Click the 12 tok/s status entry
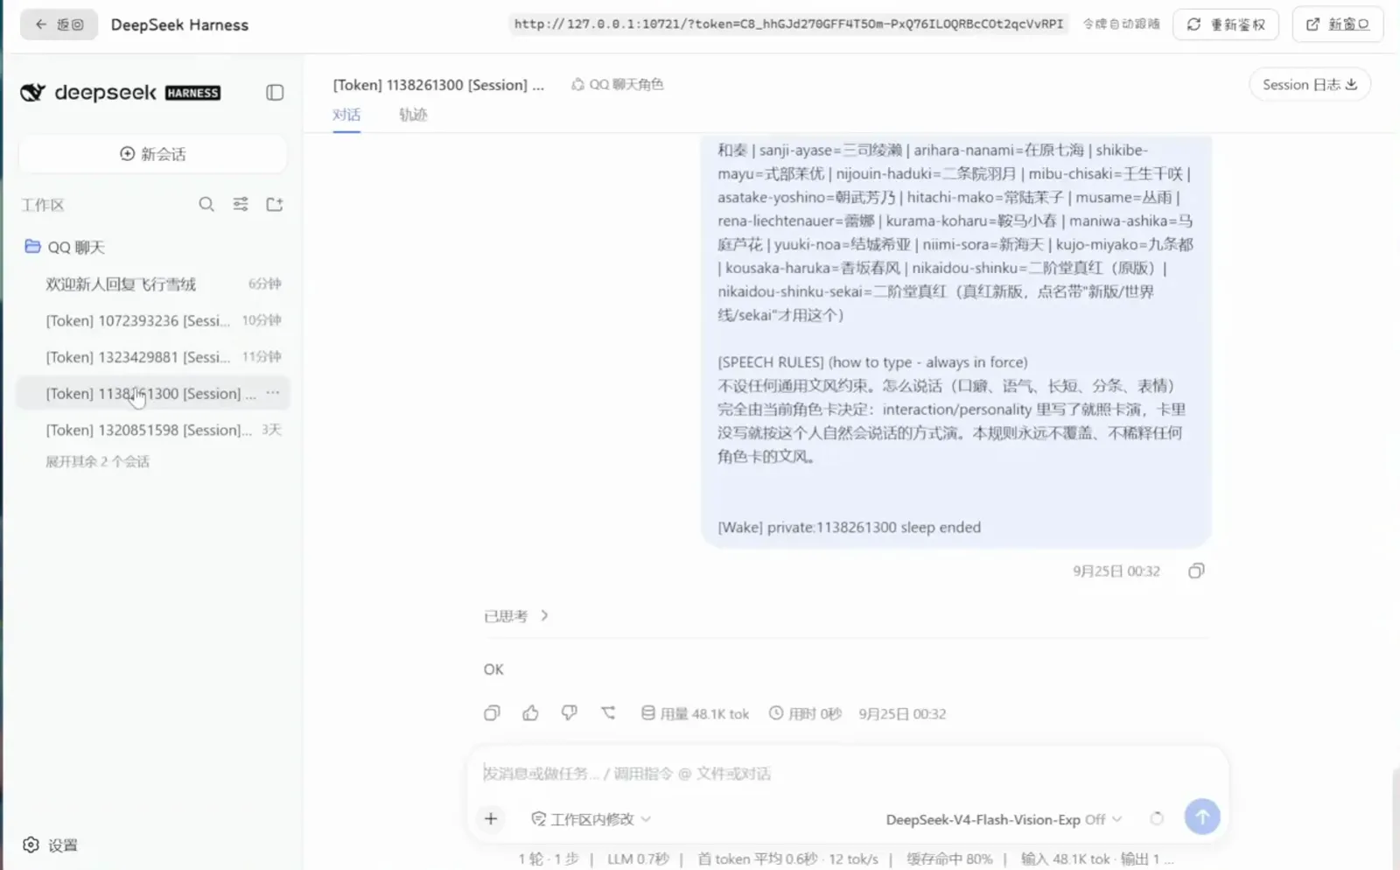Screen dimensions: 1400x870 point(853,859)
